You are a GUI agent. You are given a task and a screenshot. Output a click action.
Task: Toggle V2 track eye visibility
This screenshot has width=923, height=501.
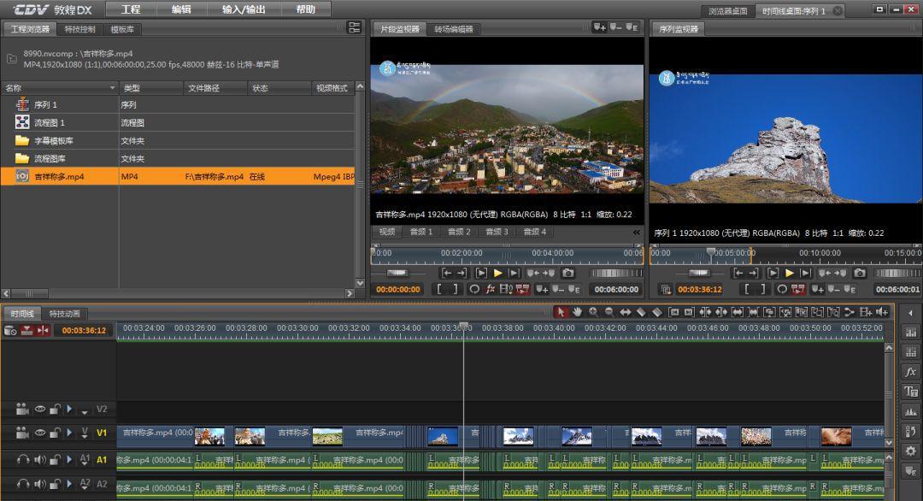(x=39, y=409)
